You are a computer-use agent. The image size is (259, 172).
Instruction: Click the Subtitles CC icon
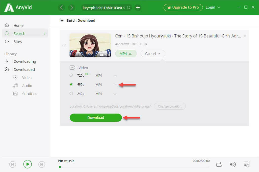[15, 94]
